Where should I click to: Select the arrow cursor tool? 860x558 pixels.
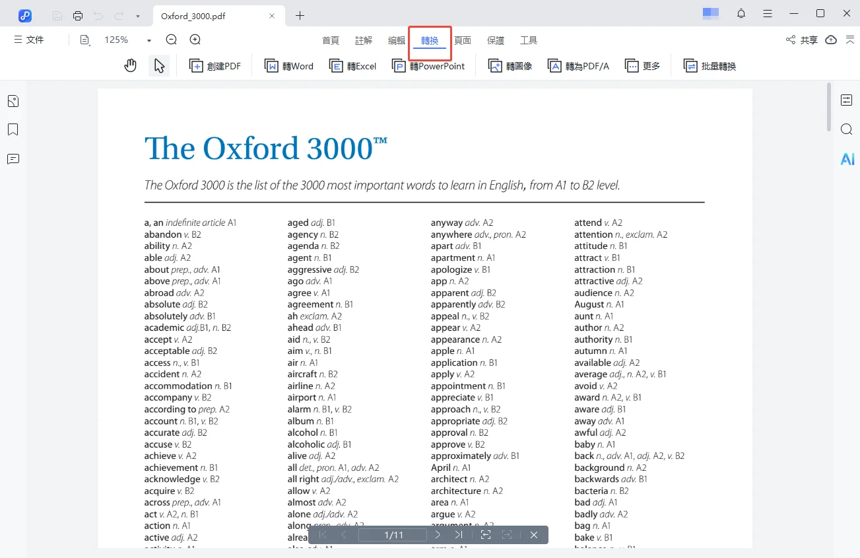[x=159, y=65]
